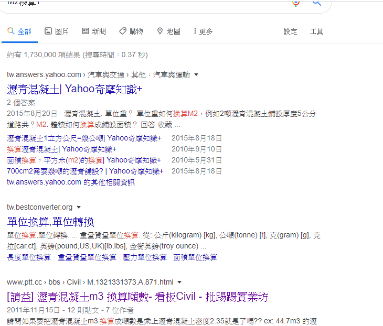Open 換算瀝青混凝土| Yahoo奇摩知識+ sitelink
The height and width of the screenshot is (326, 383).
click(x=61, y=149)
